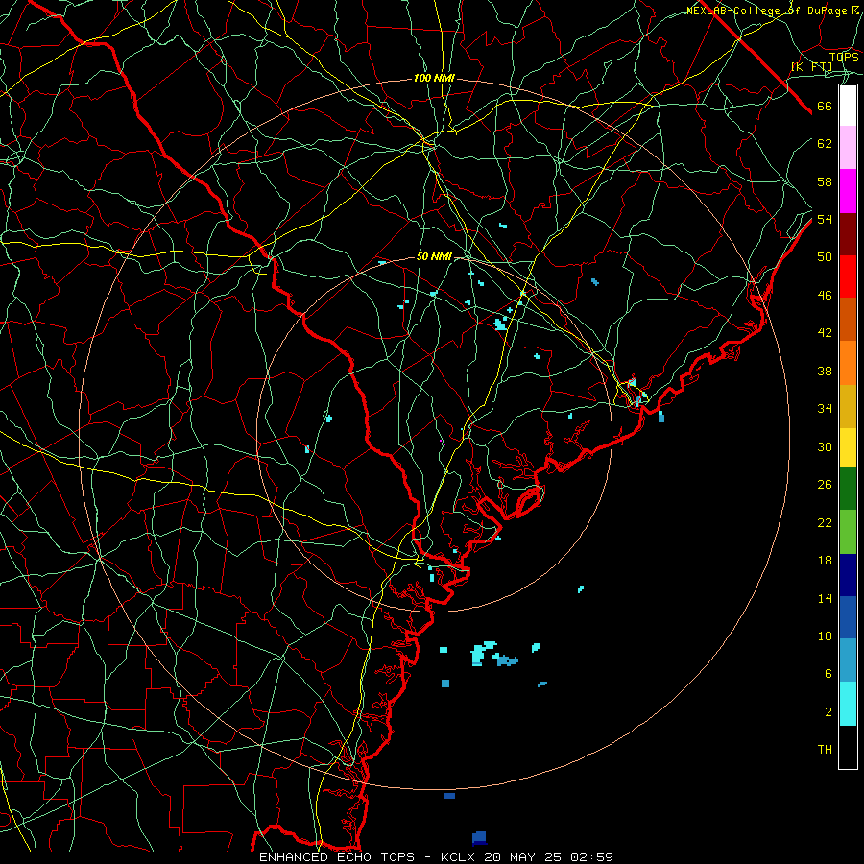Click the 50 NMI range ring label
Screen dimensions: 864x864
[x=434, y=256]
